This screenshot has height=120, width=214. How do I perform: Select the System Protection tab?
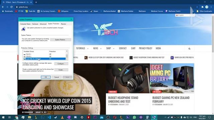point(53,24)
